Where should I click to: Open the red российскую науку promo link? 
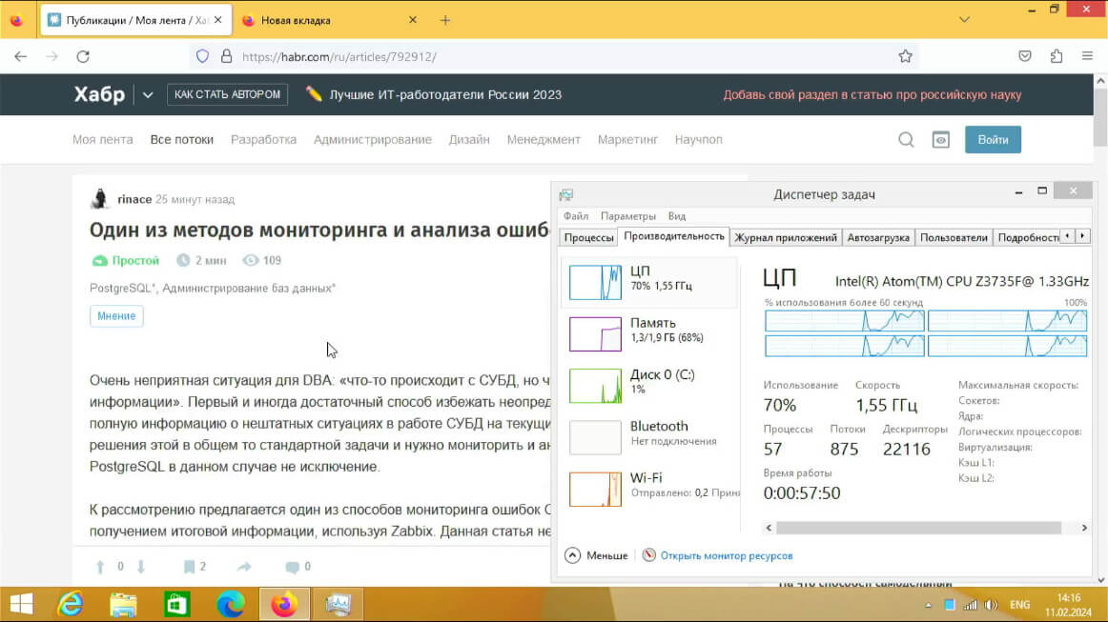pos(872,94)
